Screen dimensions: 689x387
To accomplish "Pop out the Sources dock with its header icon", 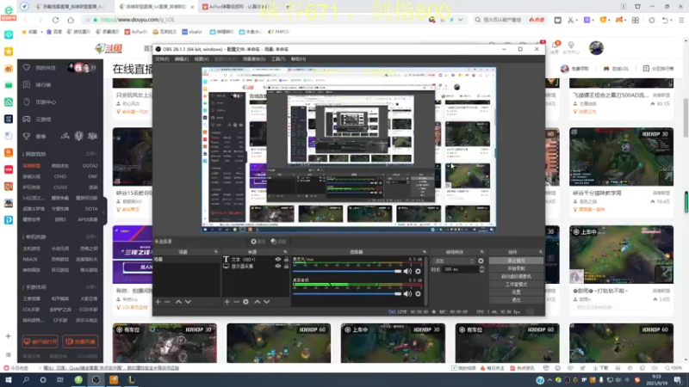I will [x=285, y=252].
